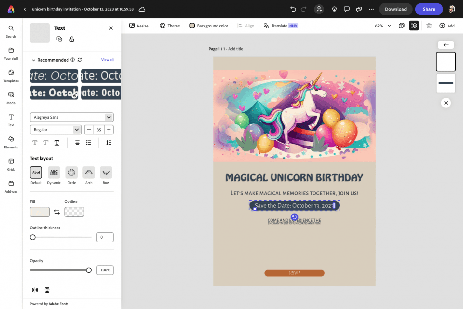Image resolution: width=463 pixels, height=309 pixels.
Task: Toggle underline text formatting
Action: click(x=56, y=143)
